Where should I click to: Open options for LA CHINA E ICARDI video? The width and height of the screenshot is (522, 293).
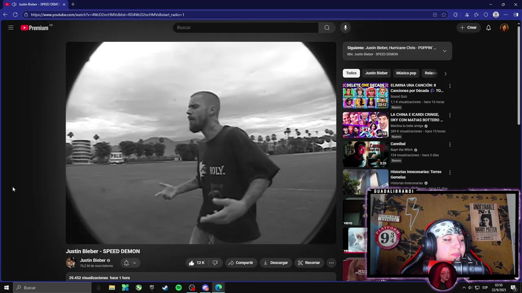[x=450, y=116]
